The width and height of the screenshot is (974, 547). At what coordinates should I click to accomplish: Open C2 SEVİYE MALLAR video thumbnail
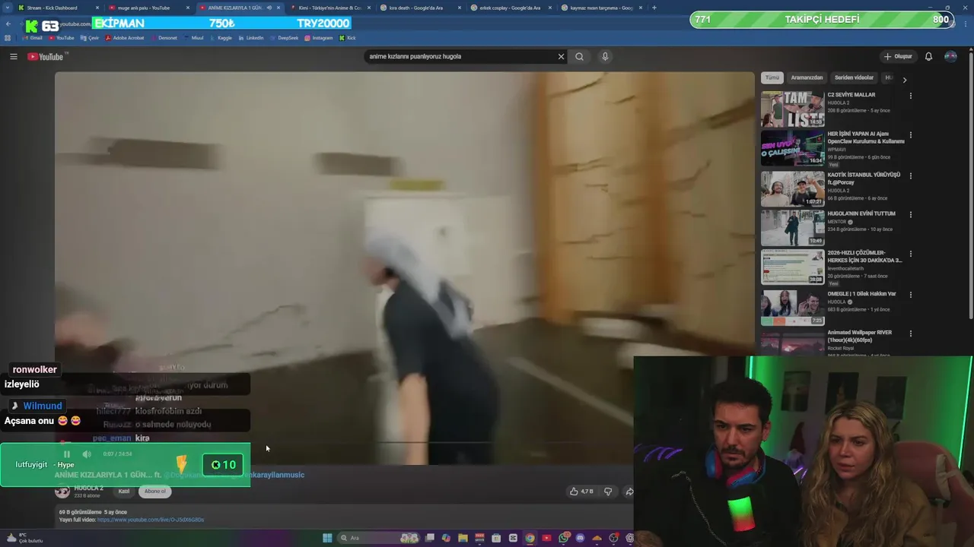792,109
